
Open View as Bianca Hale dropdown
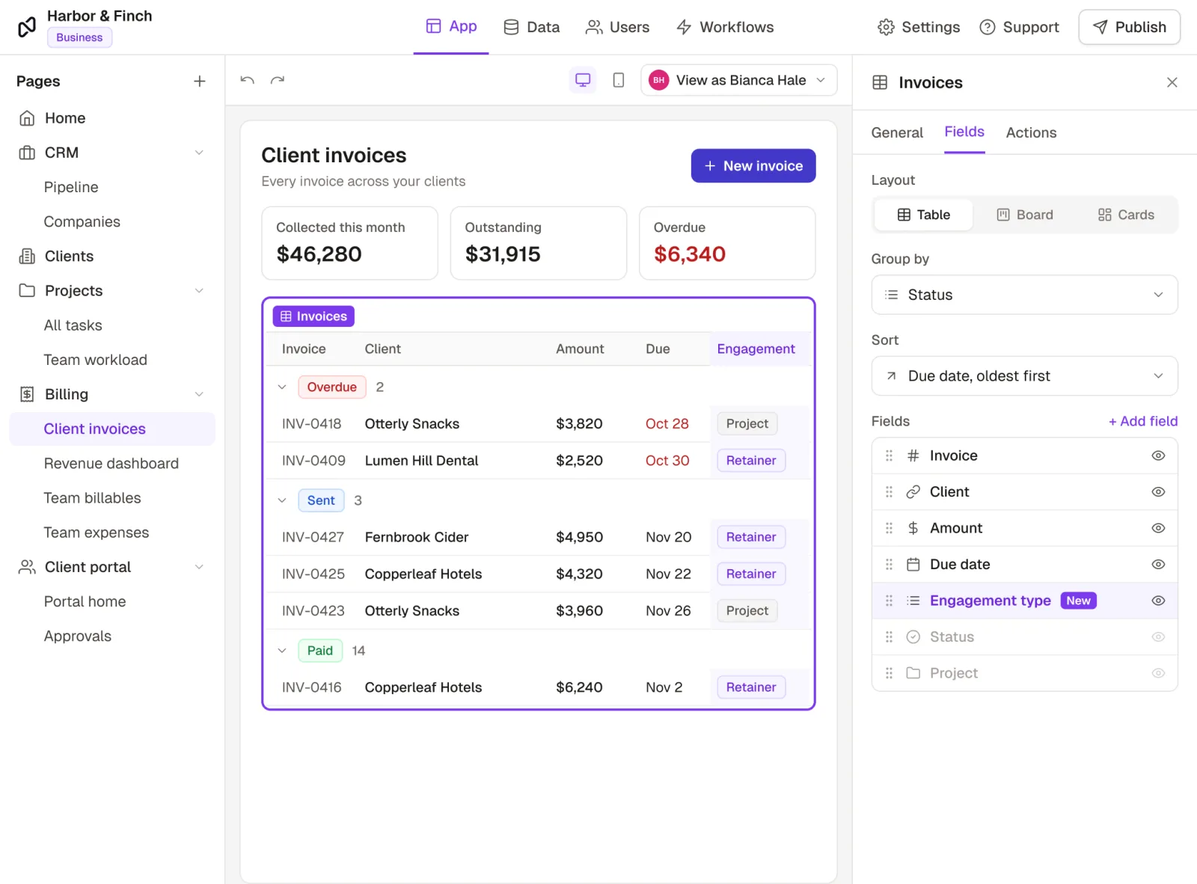click(x=739, y=80)
